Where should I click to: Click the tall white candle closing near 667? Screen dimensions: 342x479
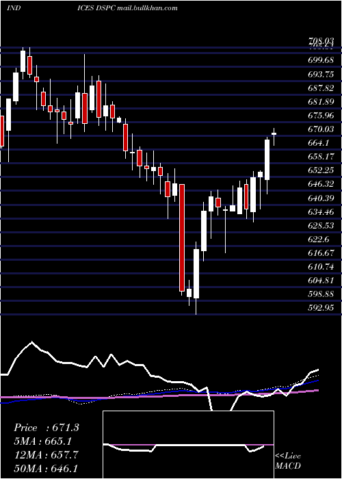coord(267,159)
